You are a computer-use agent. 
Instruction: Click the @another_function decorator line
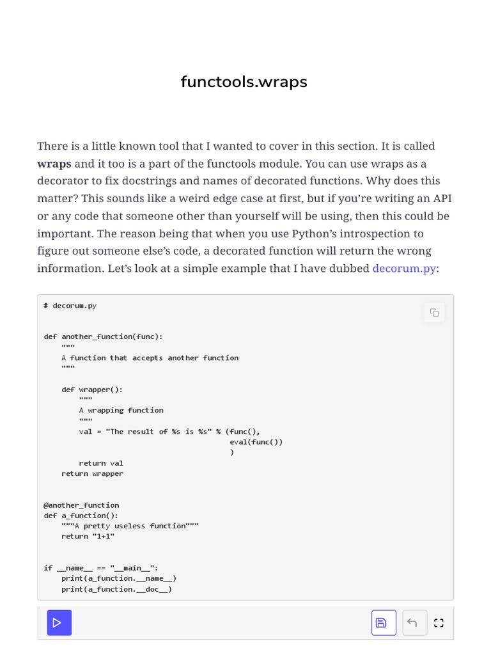81,505
